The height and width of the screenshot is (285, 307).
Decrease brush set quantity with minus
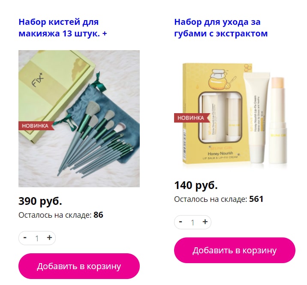tap(25, 237)
